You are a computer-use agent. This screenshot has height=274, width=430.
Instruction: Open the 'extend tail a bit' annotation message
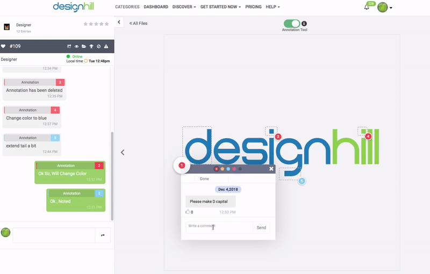tap(32, 145)
